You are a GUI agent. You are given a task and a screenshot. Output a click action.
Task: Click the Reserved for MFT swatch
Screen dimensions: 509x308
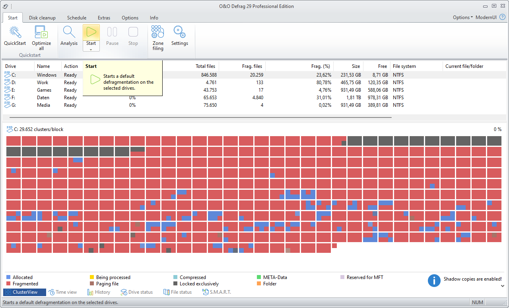342,277
